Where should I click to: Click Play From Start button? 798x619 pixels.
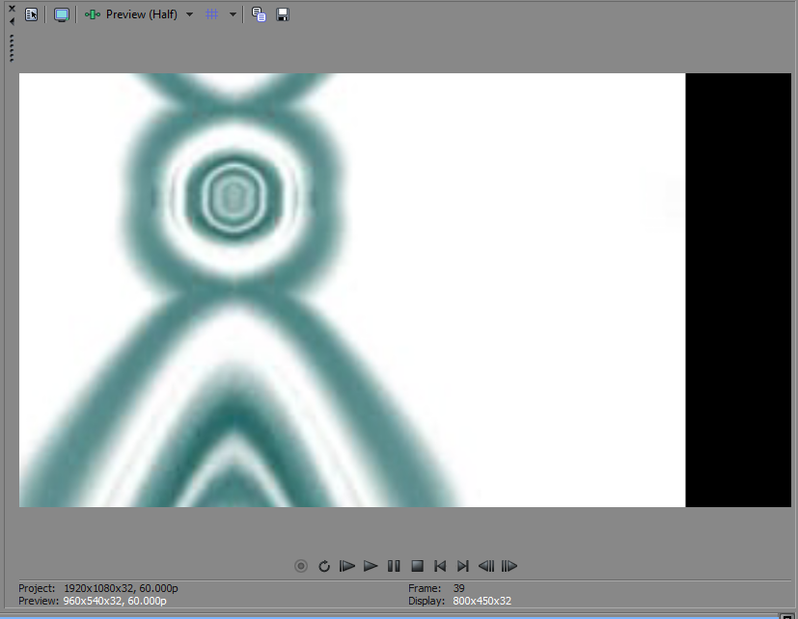[x=347, y=566]
